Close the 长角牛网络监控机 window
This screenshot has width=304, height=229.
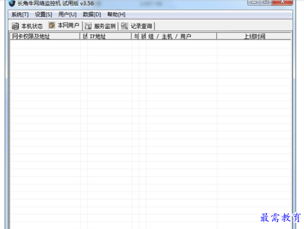[282, 2]
